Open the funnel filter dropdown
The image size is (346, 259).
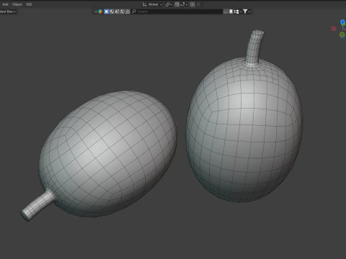point(247,12)
